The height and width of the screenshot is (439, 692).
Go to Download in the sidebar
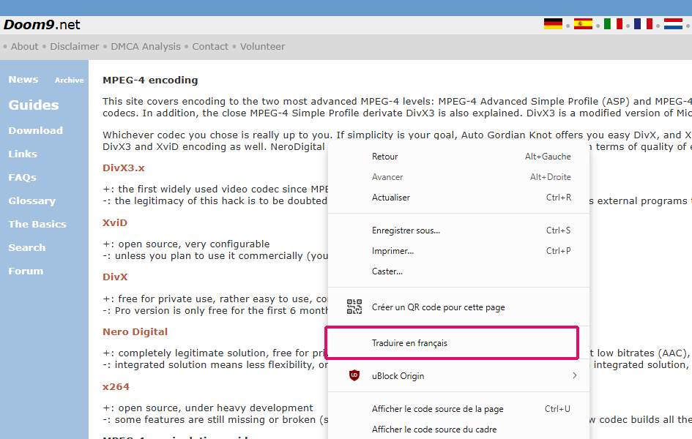pyautogui.click(x=36, y=130)
